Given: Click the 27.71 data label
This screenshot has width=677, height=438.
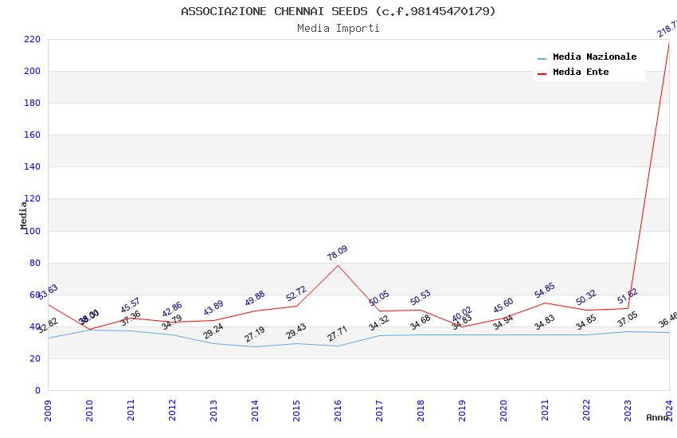Looking at the screenshot, I should (x=337, y=334).
